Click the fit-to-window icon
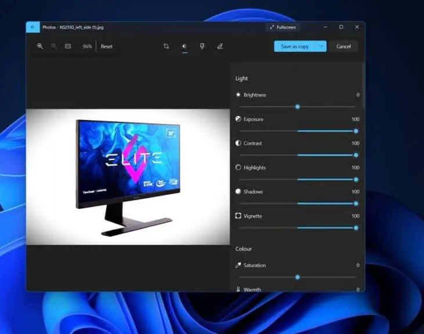424x334 pixels. point(68,46)
